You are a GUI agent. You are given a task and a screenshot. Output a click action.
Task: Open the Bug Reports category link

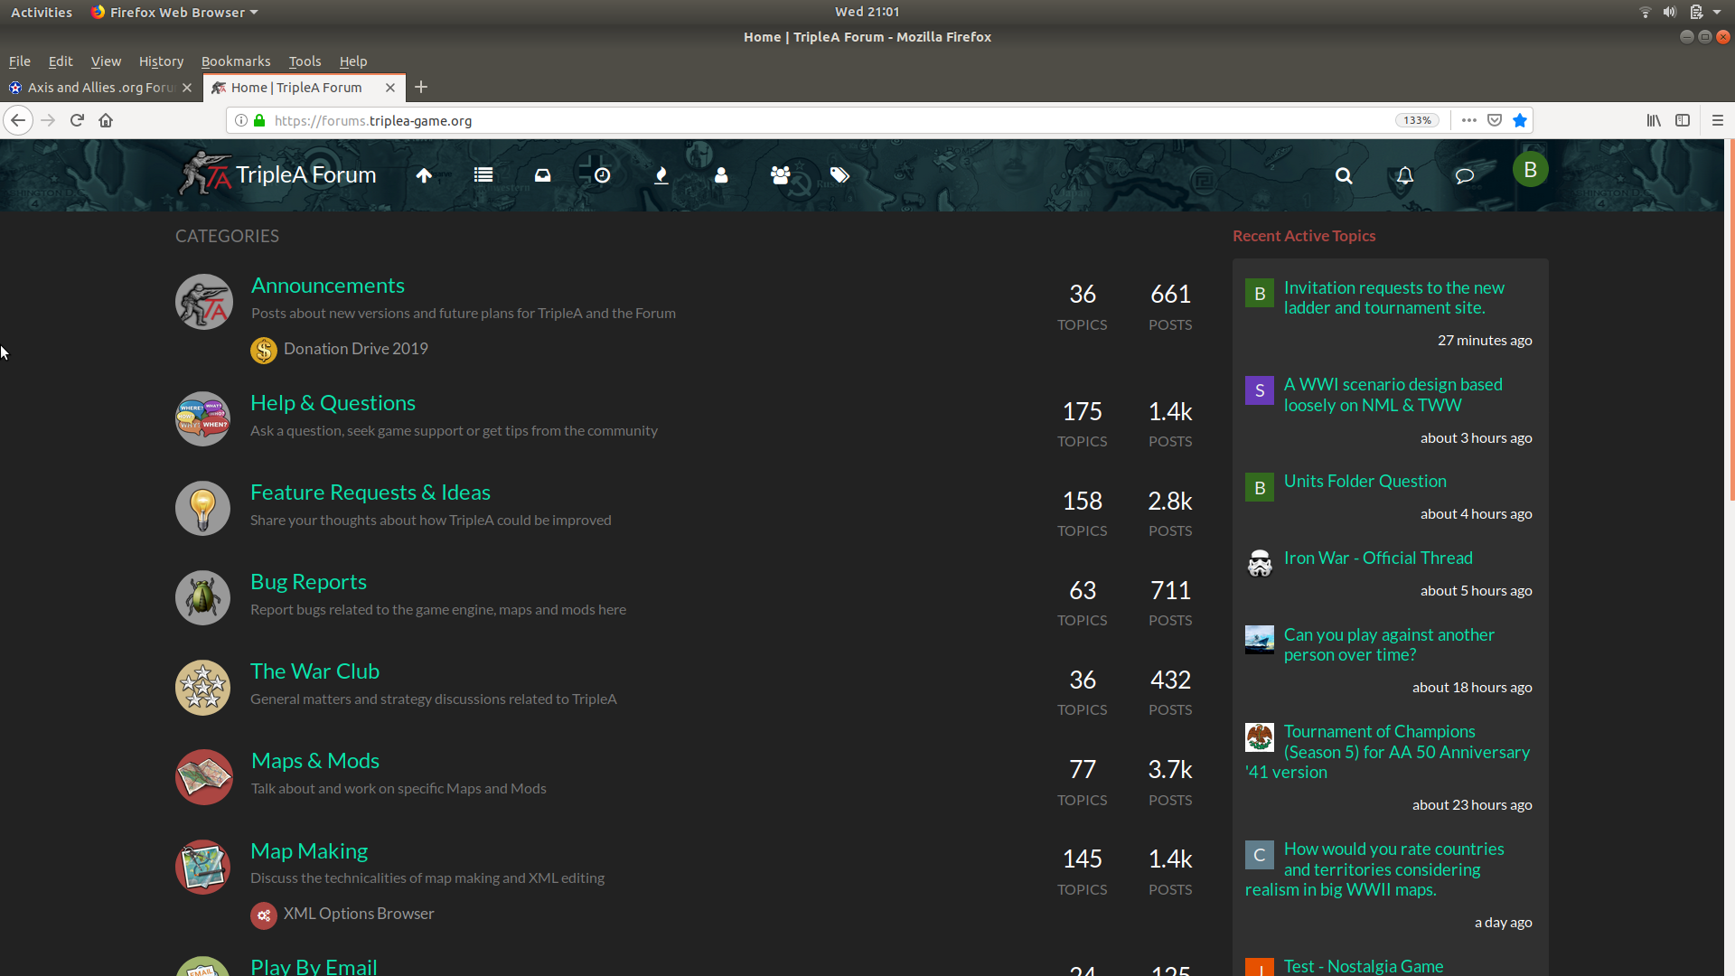(308, 582)
